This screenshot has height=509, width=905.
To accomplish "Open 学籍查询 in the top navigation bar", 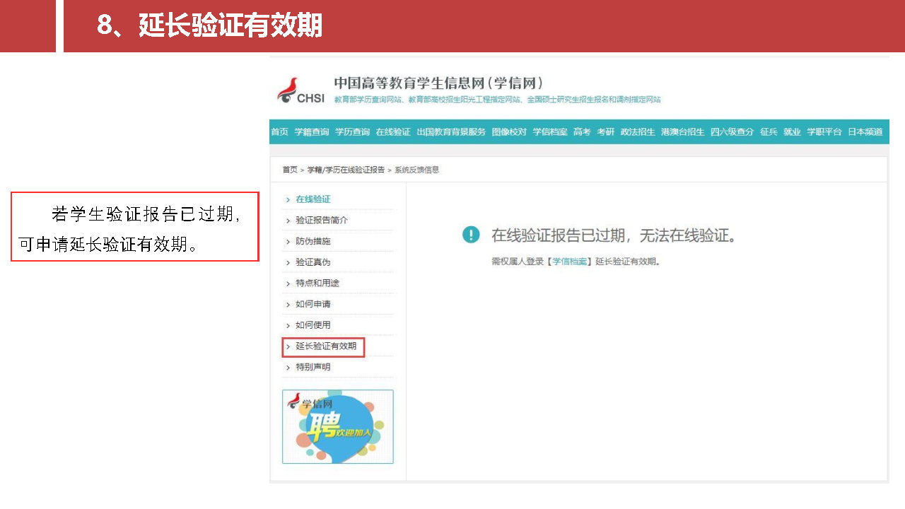I will pyautogui.click(x=311, y=132).
